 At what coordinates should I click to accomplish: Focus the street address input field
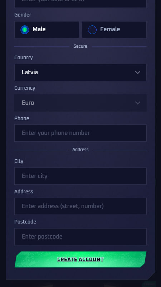[80, 206]
